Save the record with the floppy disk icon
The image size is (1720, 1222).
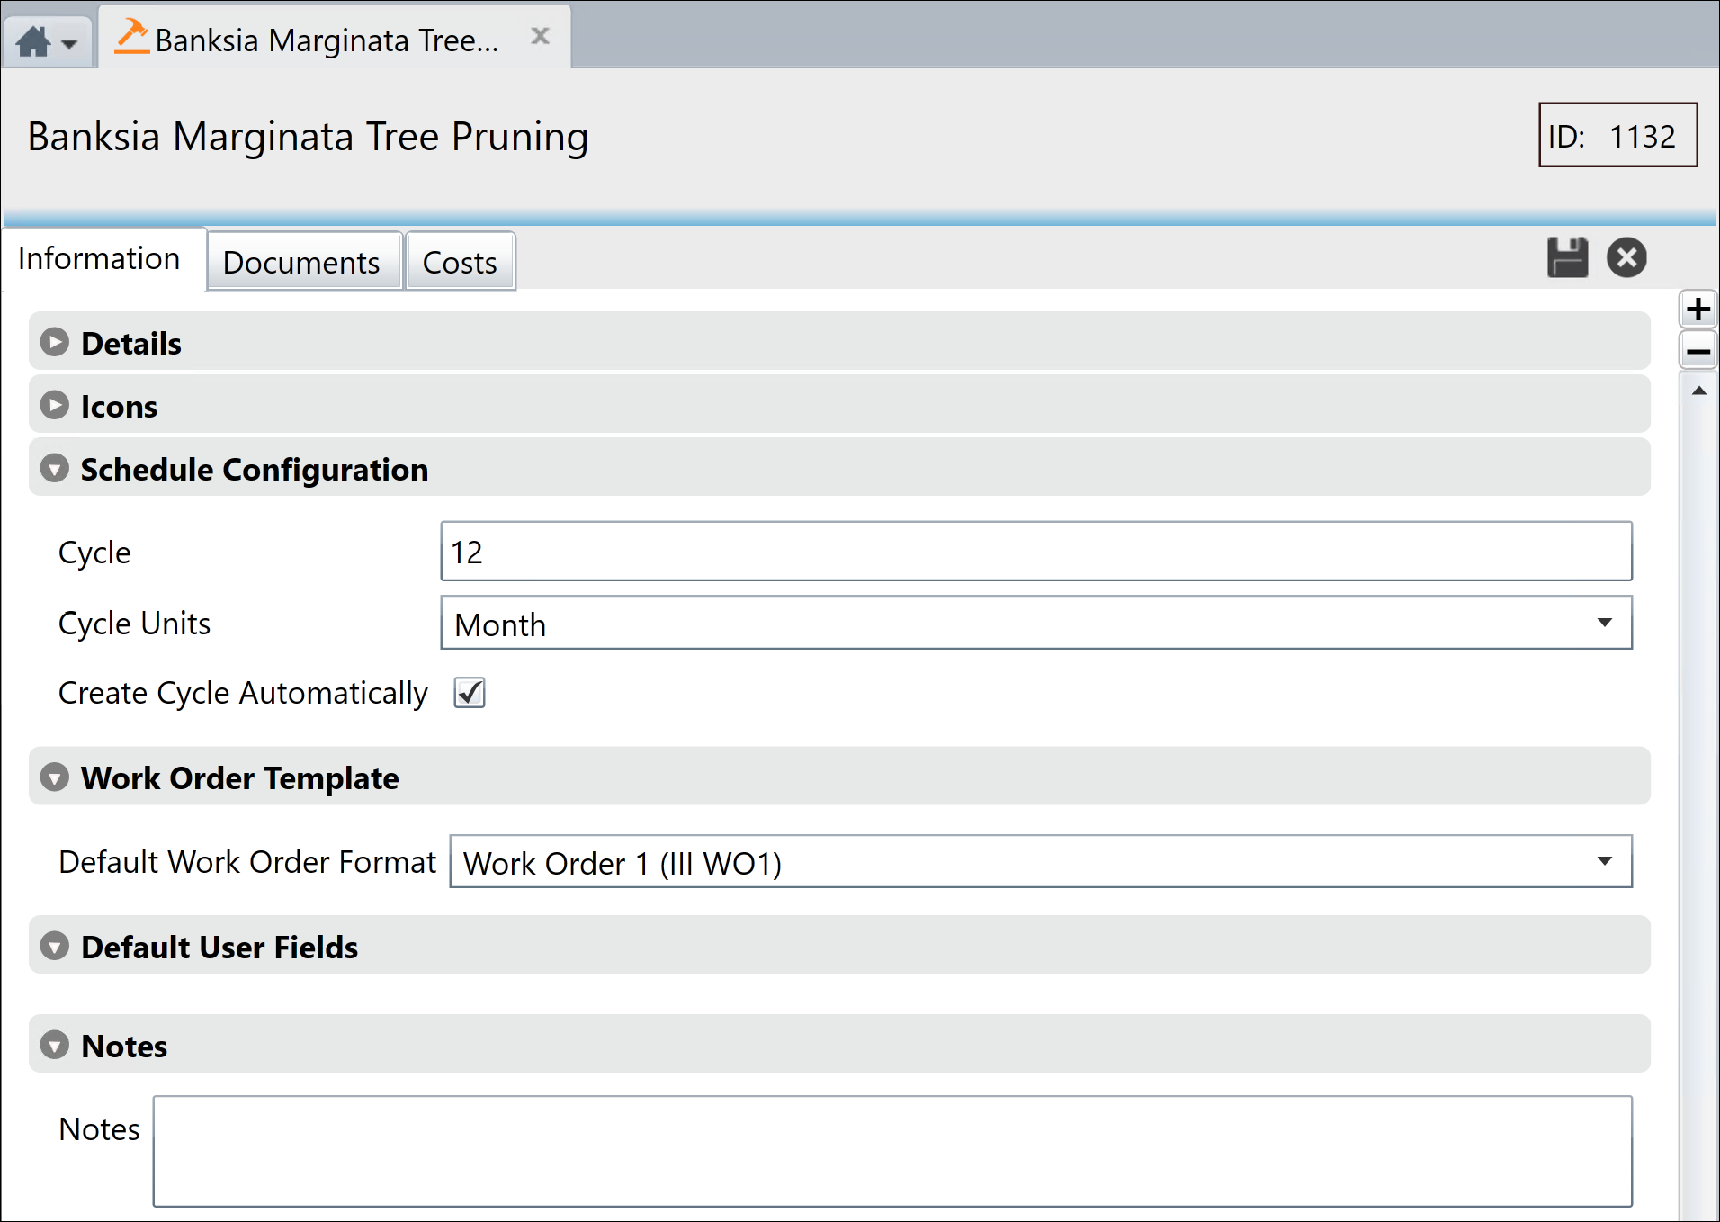1567,257
